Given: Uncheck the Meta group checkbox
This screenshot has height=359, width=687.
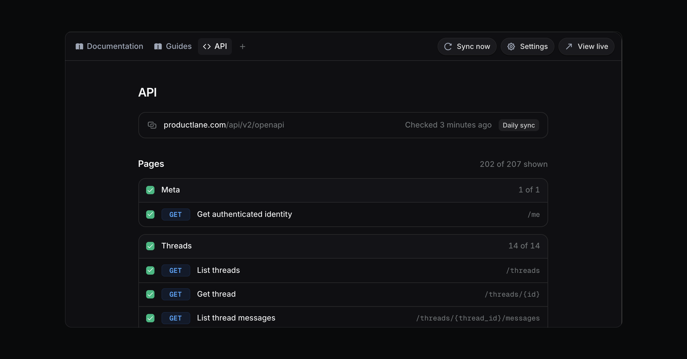Looking at the screenshot, I should pos(150,190).
